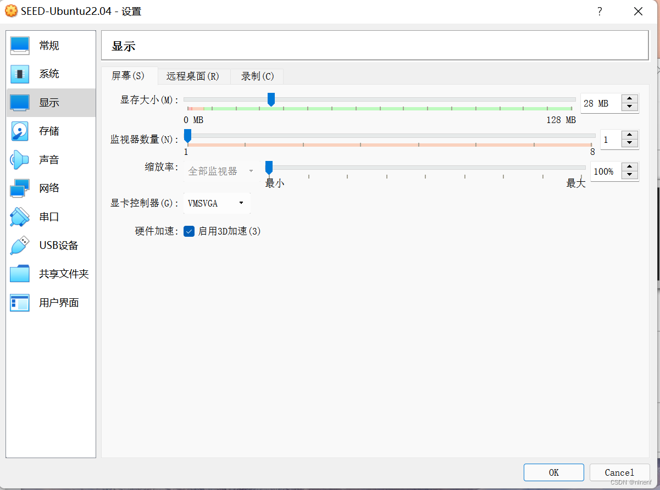660x490 pixels.
Task: Click the VirtualBox gear icon in title bar
Action: pos(11,11)
